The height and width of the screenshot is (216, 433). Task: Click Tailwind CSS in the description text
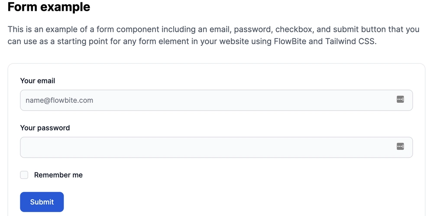click(x=351, y=42)
